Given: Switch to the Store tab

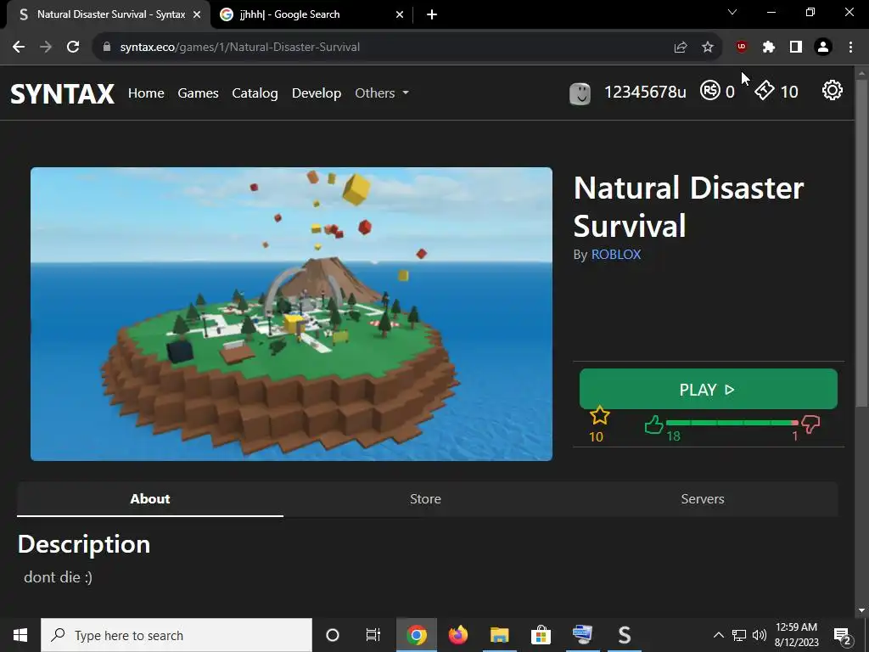Looking at the screenshot, I should coord(426,499).
